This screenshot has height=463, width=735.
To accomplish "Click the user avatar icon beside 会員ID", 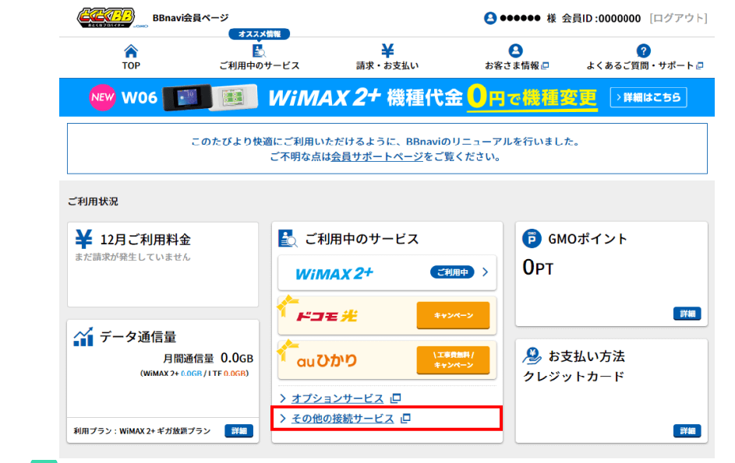I will [x=490, y=18].
